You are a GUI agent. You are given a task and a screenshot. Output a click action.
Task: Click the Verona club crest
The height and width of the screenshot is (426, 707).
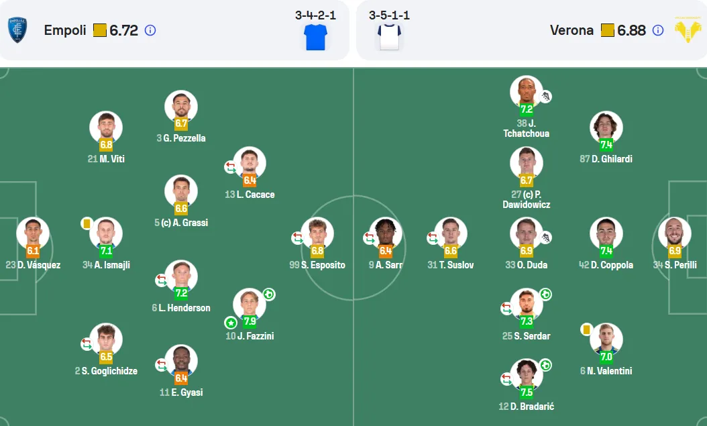point(687,30)
